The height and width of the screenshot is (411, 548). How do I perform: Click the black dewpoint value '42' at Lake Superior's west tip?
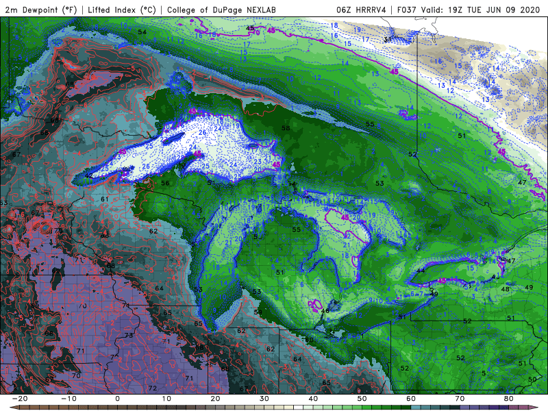pos(89,175)
